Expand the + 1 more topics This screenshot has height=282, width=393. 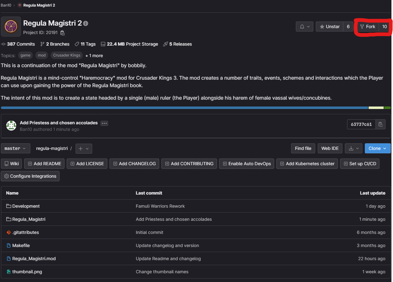(94, 56)
